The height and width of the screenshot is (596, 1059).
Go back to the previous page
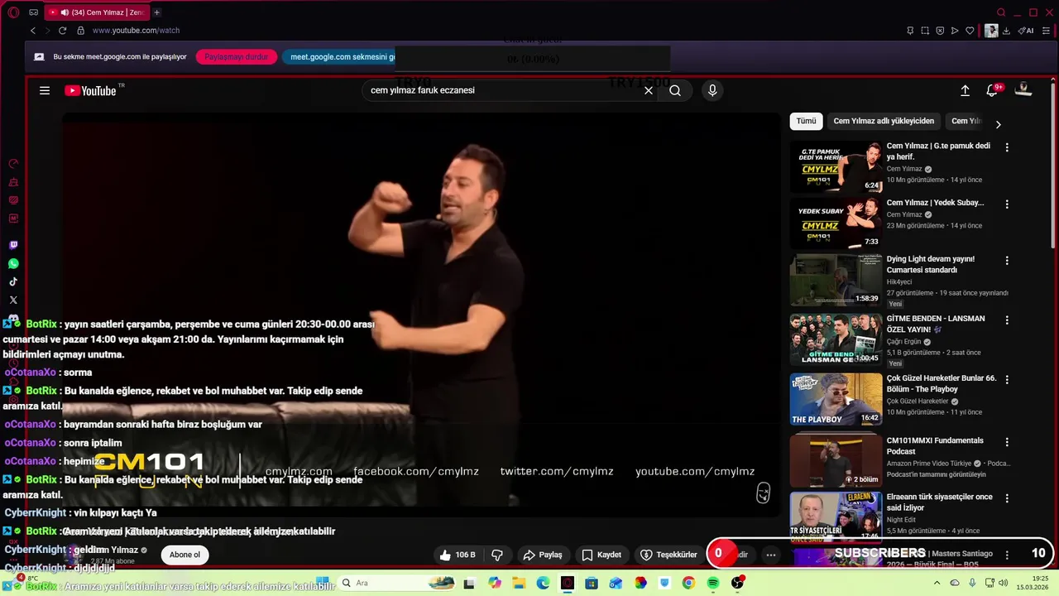(33, 31)
